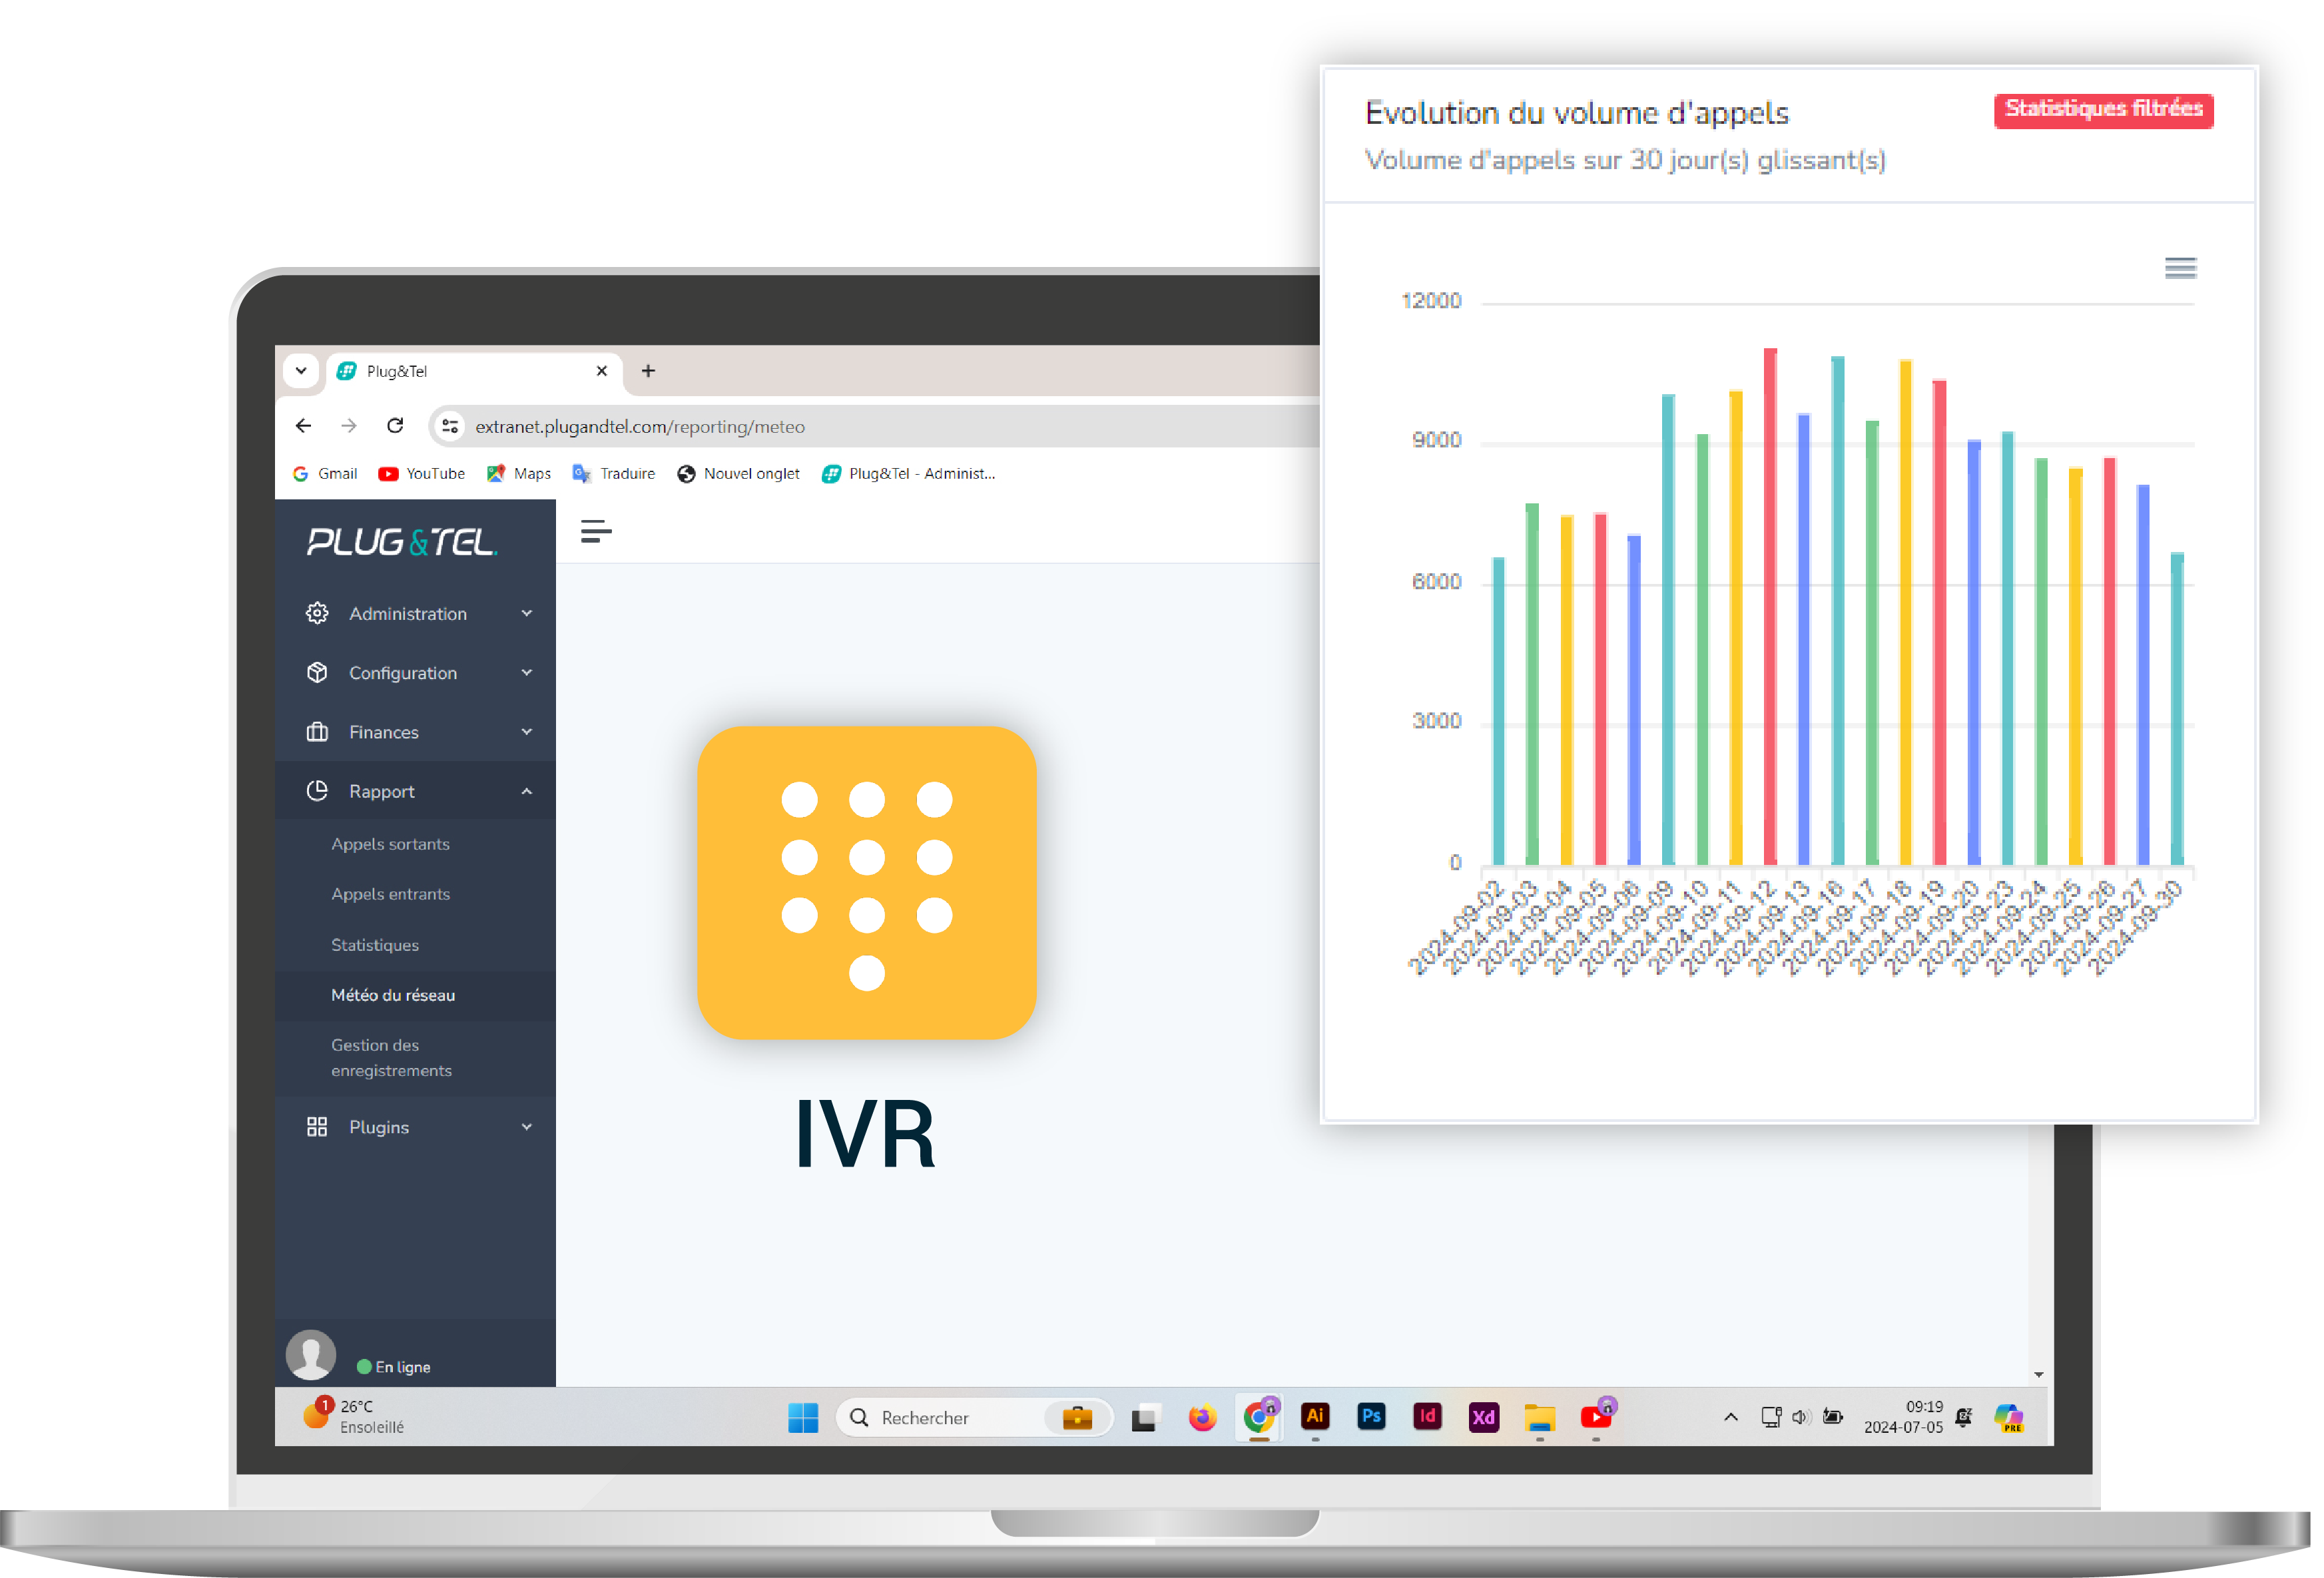Click the Rapport pie chart icon
This screenshot has height=1578, width=2324.
[317, 790]
